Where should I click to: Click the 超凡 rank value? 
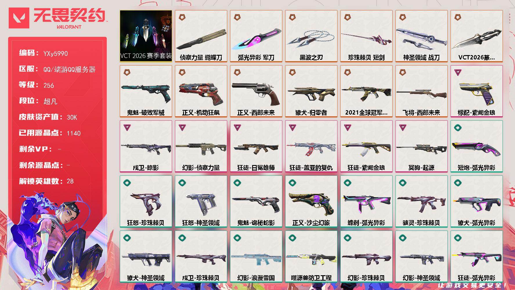pyautogui.click(x=50, y=101)
